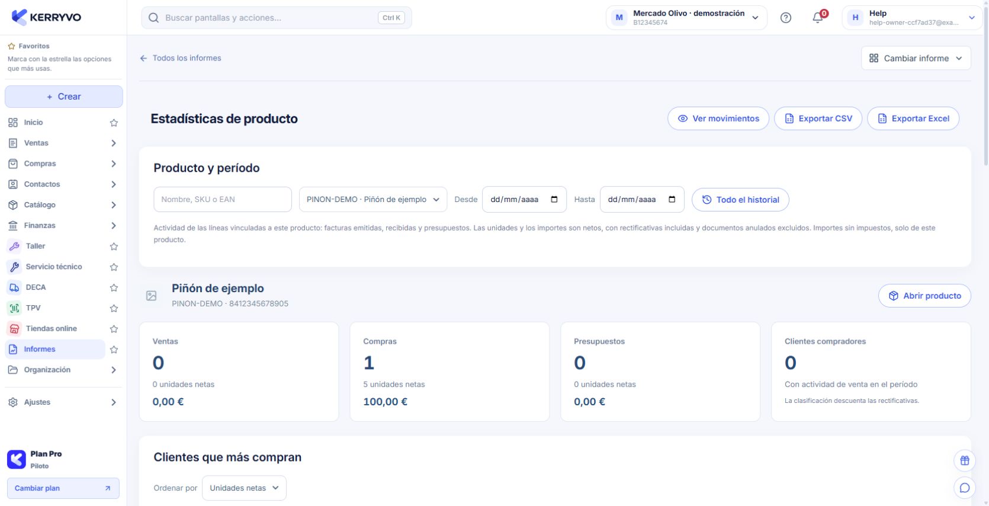The height and width of the screenshot is (506, 989).
Task: Click Exportar CSV button
Action: (x=818, y=119)
